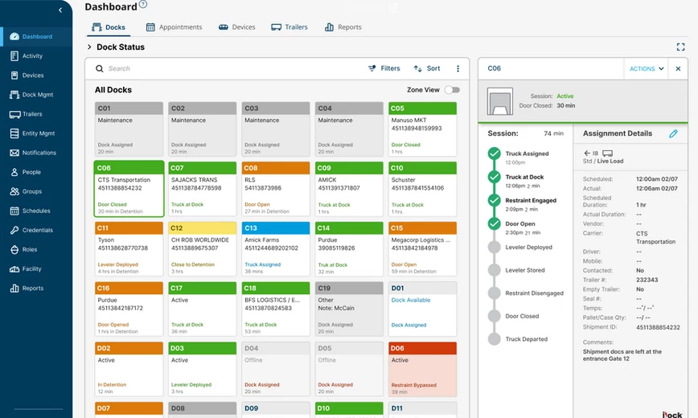Image resolution: width=698 pixels, height=418 pixels.
Task: Select the C05 Manuso MKT dock card
Action: 422,129
